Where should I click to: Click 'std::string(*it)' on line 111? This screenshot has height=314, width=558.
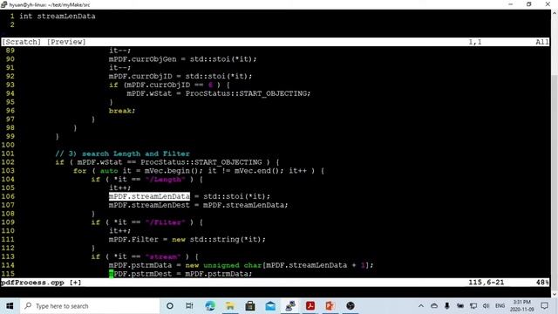pos(226,239)
